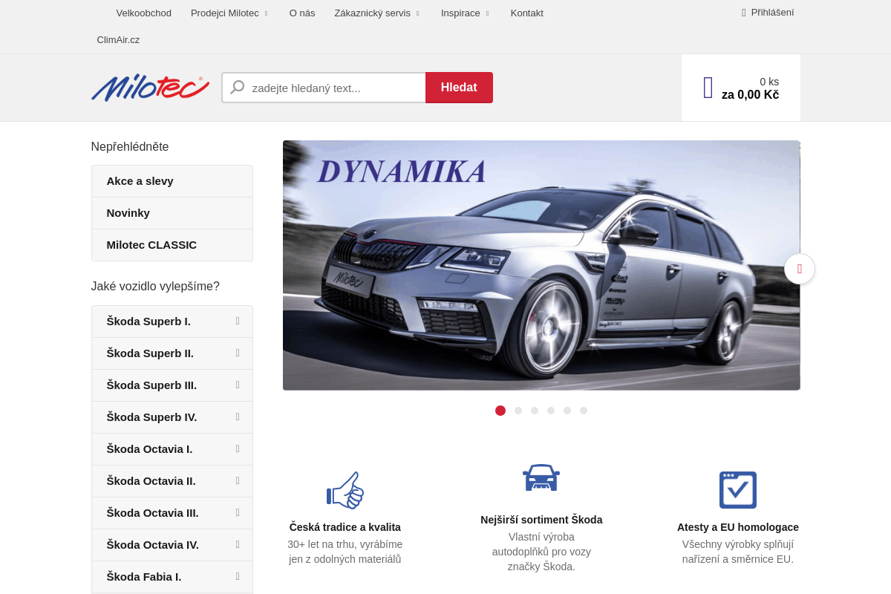Click the search text input field
The image size is (891, 594).
pyautogui.click(x=334, y=87)
